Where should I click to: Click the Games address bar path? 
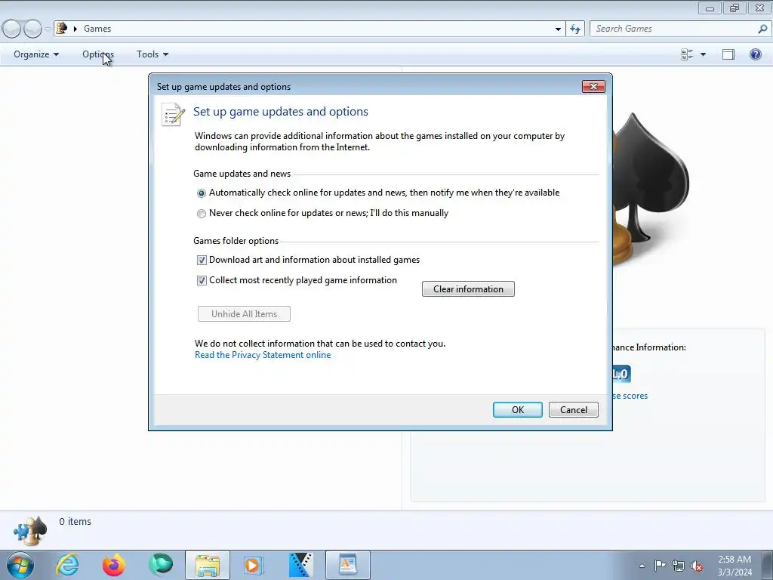pyautogui.click(x=97, y=29)
